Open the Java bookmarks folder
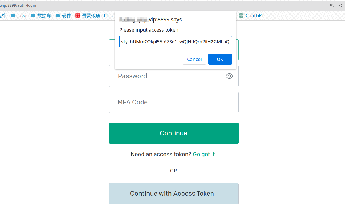The image size is (345, 223). [x=19, y=15]
